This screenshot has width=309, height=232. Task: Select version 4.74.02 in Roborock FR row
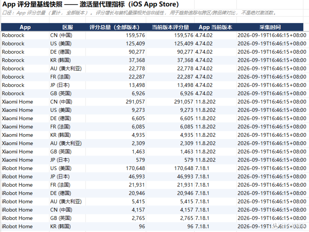(x=204, y=77)
